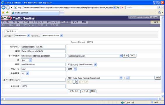Open the ホーム menu
Screen dimensions: 165x105
tap(16, 22)
